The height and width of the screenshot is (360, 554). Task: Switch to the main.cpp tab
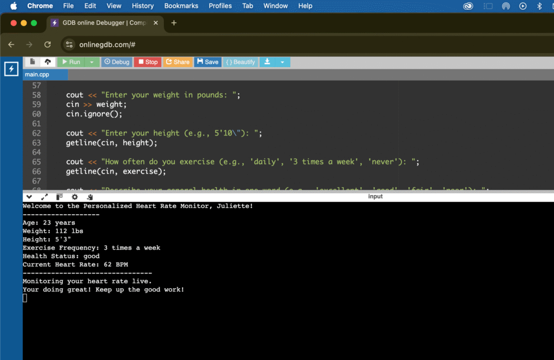click(x=45, y=74)
